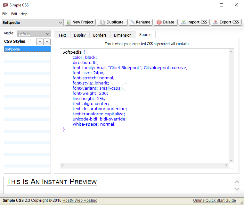Switch to the Borders tab

coord(100,35)
